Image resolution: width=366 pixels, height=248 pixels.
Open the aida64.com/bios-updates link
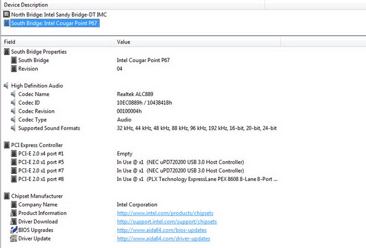point(162,230)
